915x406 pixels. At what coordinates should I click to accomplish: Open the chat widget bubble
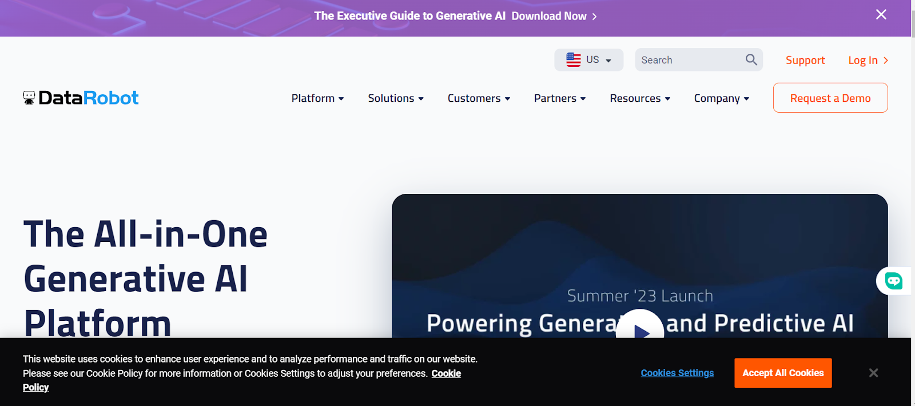(893, 281)
